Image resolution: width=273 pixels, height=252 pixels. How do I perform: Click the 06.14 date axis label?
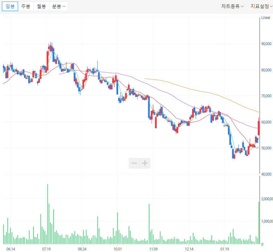pos(11,249)
